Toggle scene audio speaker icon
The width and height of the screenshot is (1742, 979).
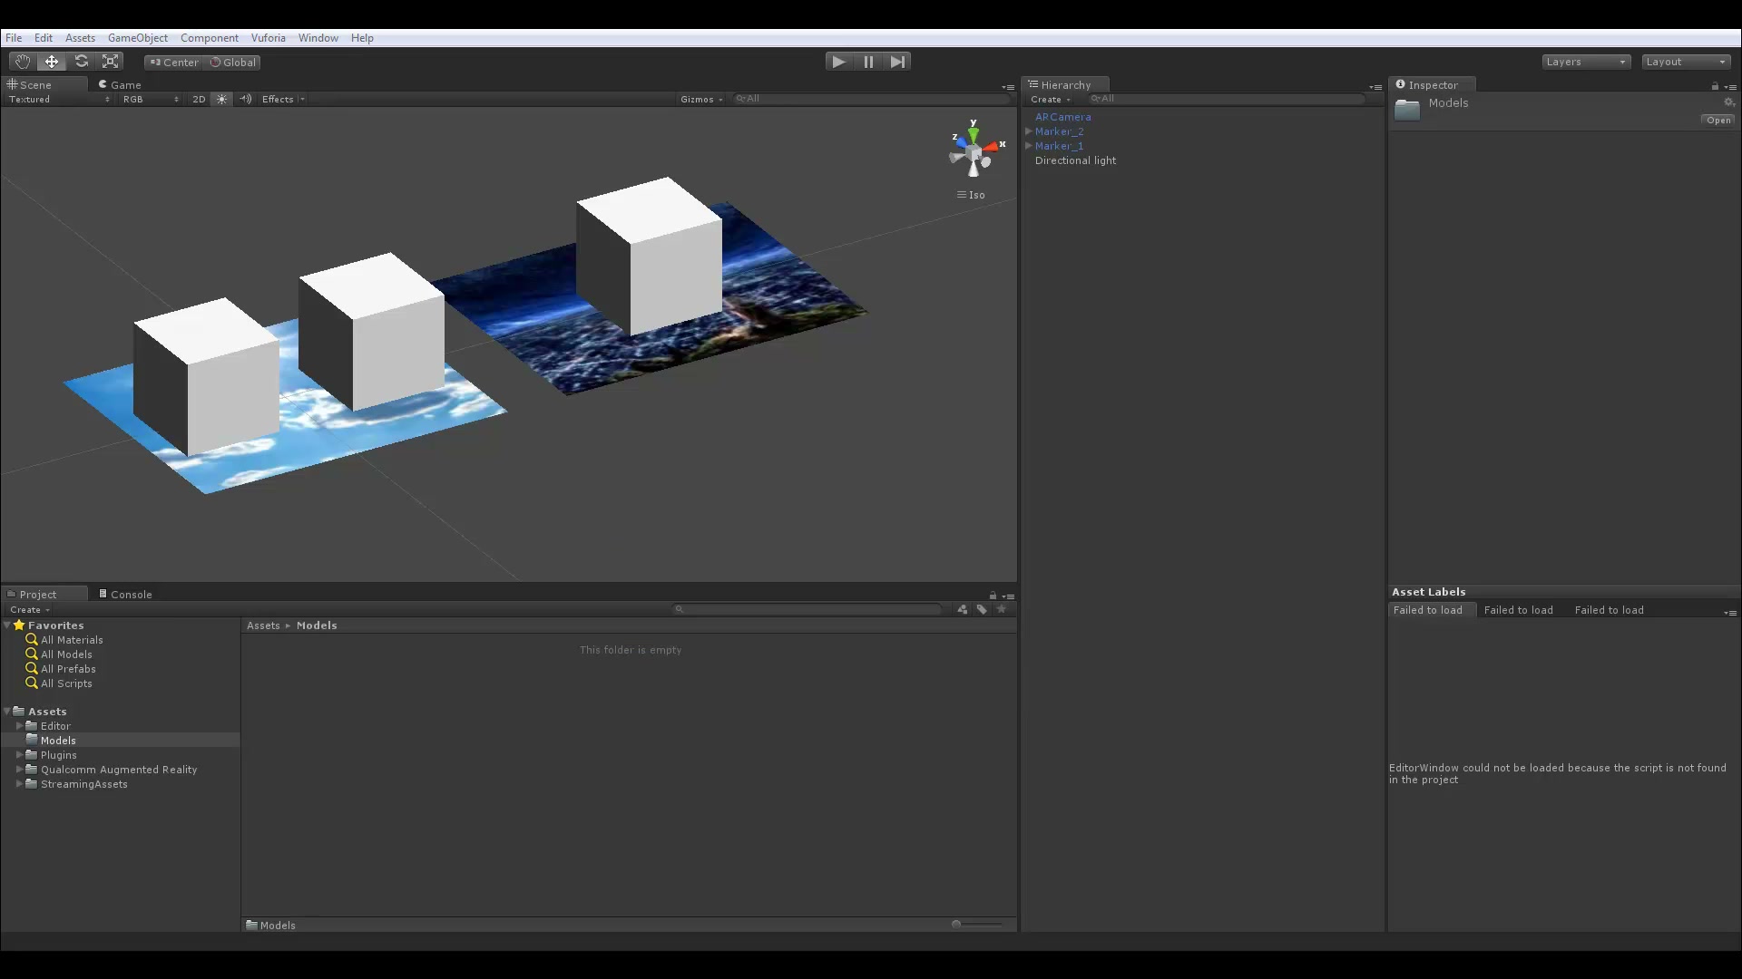click(245, 99)
